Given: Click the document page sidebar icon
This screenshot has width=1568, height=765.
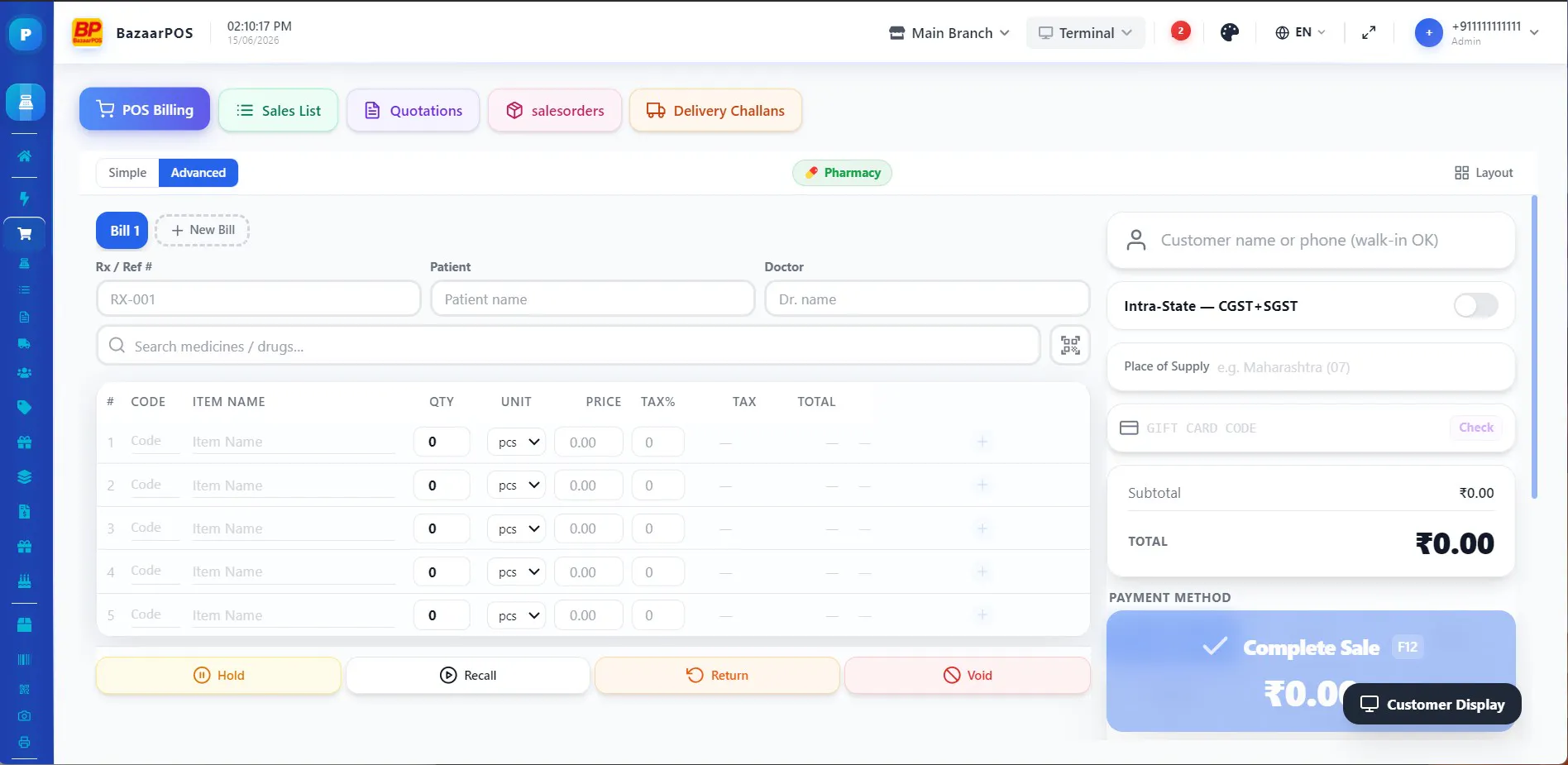Looking at the screenshot, I should click(25, 317).
